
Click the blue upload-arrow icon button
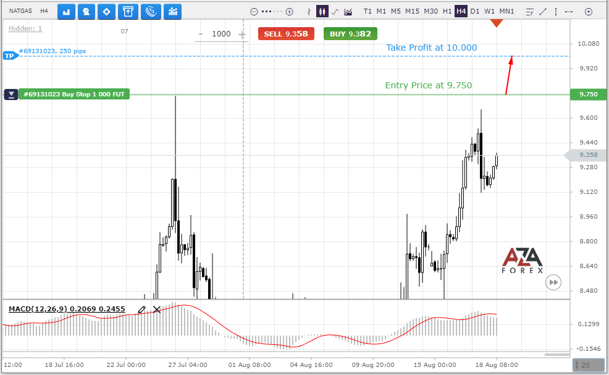[x=128, y=12]
